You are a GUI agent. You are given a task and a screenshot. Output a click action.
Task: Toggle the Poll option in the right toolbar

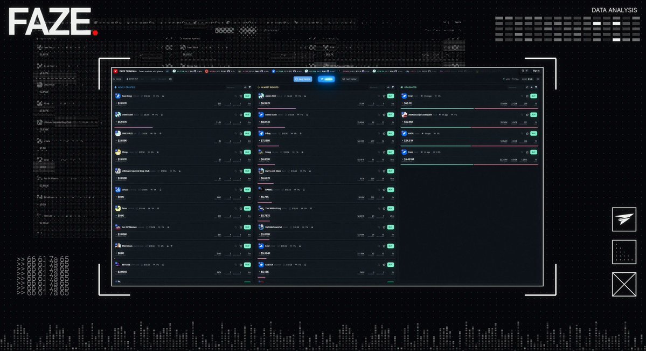click(x=516, y=79)
